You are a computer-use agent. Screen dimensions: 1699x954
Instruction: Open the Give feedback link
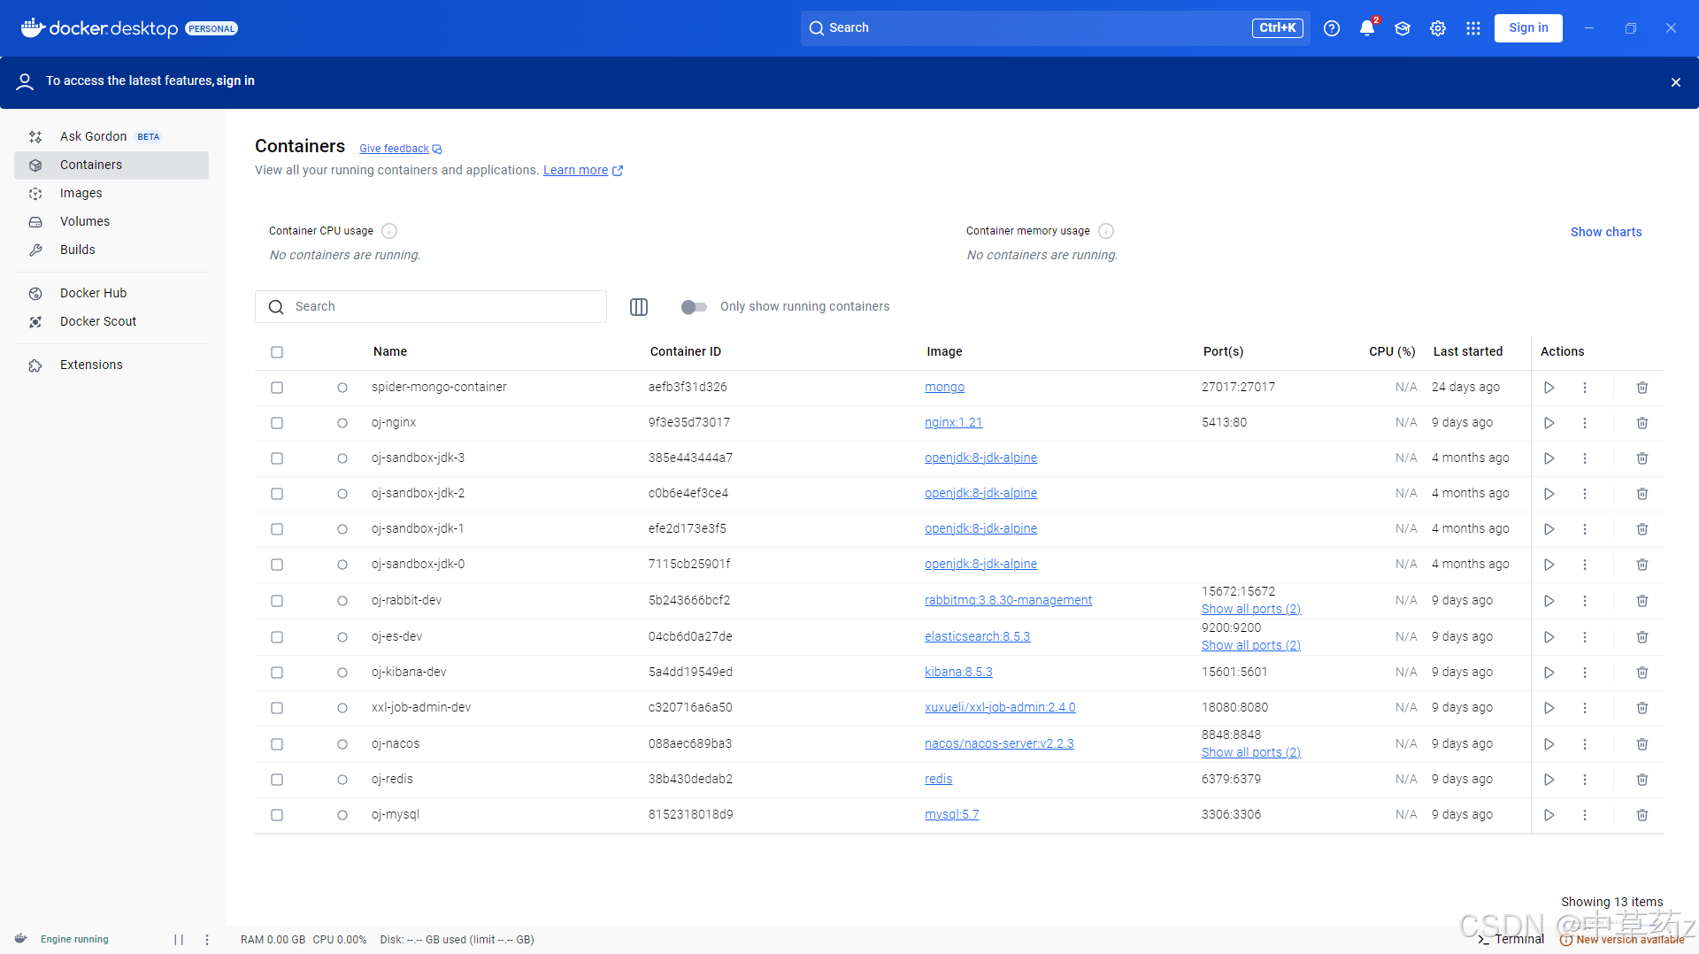pos(400,150)
